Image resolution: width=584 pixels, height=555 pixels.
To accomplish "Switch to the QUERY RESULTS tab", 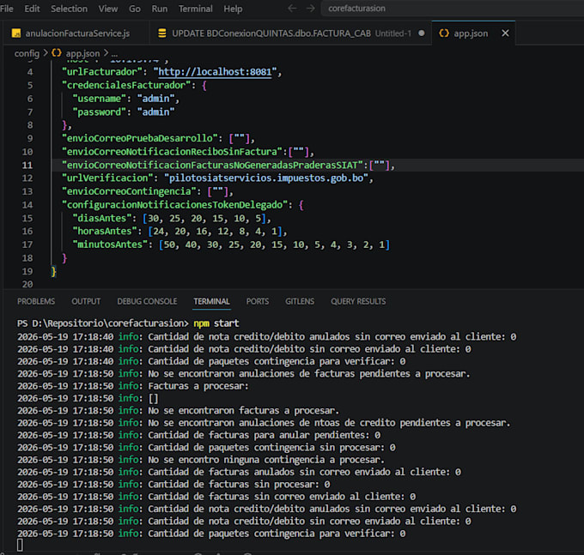I will (x=358, y=301).
